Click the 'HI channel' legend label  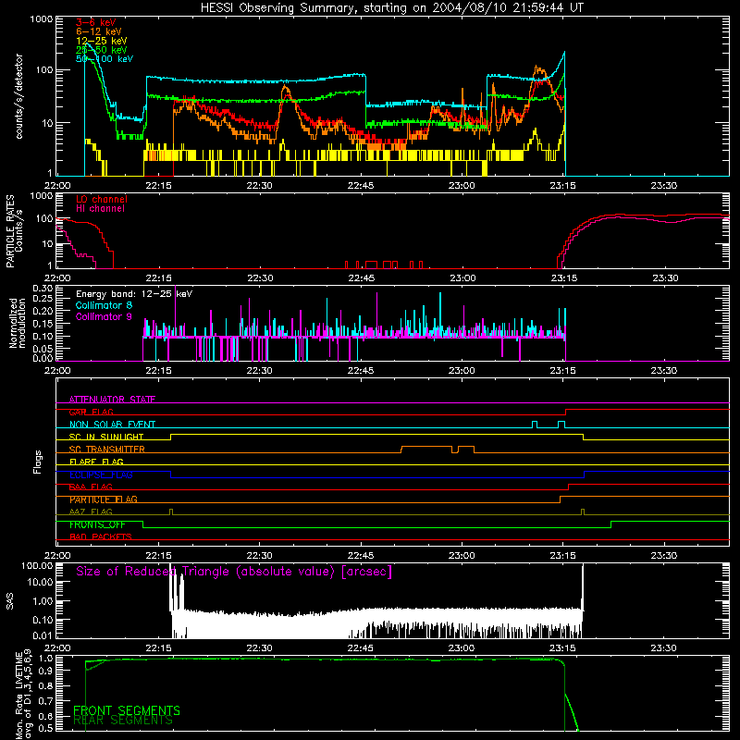click(x=100, y=208)
